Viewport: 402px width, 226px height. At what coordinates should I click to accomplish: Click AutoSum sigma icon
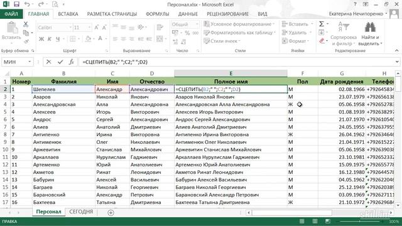tap(321, 24)
